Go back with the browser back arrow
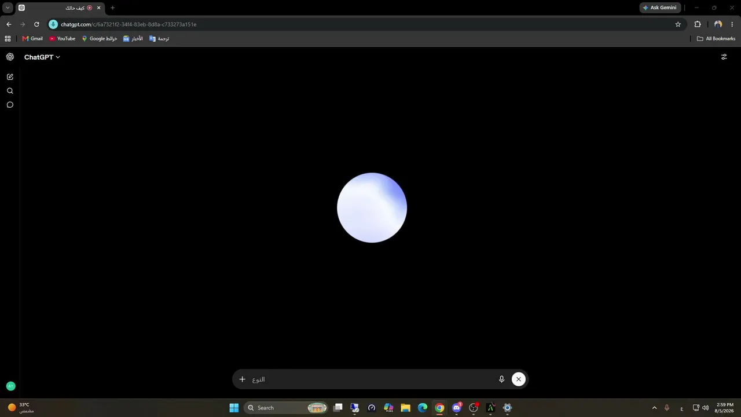 pos(9,24)
